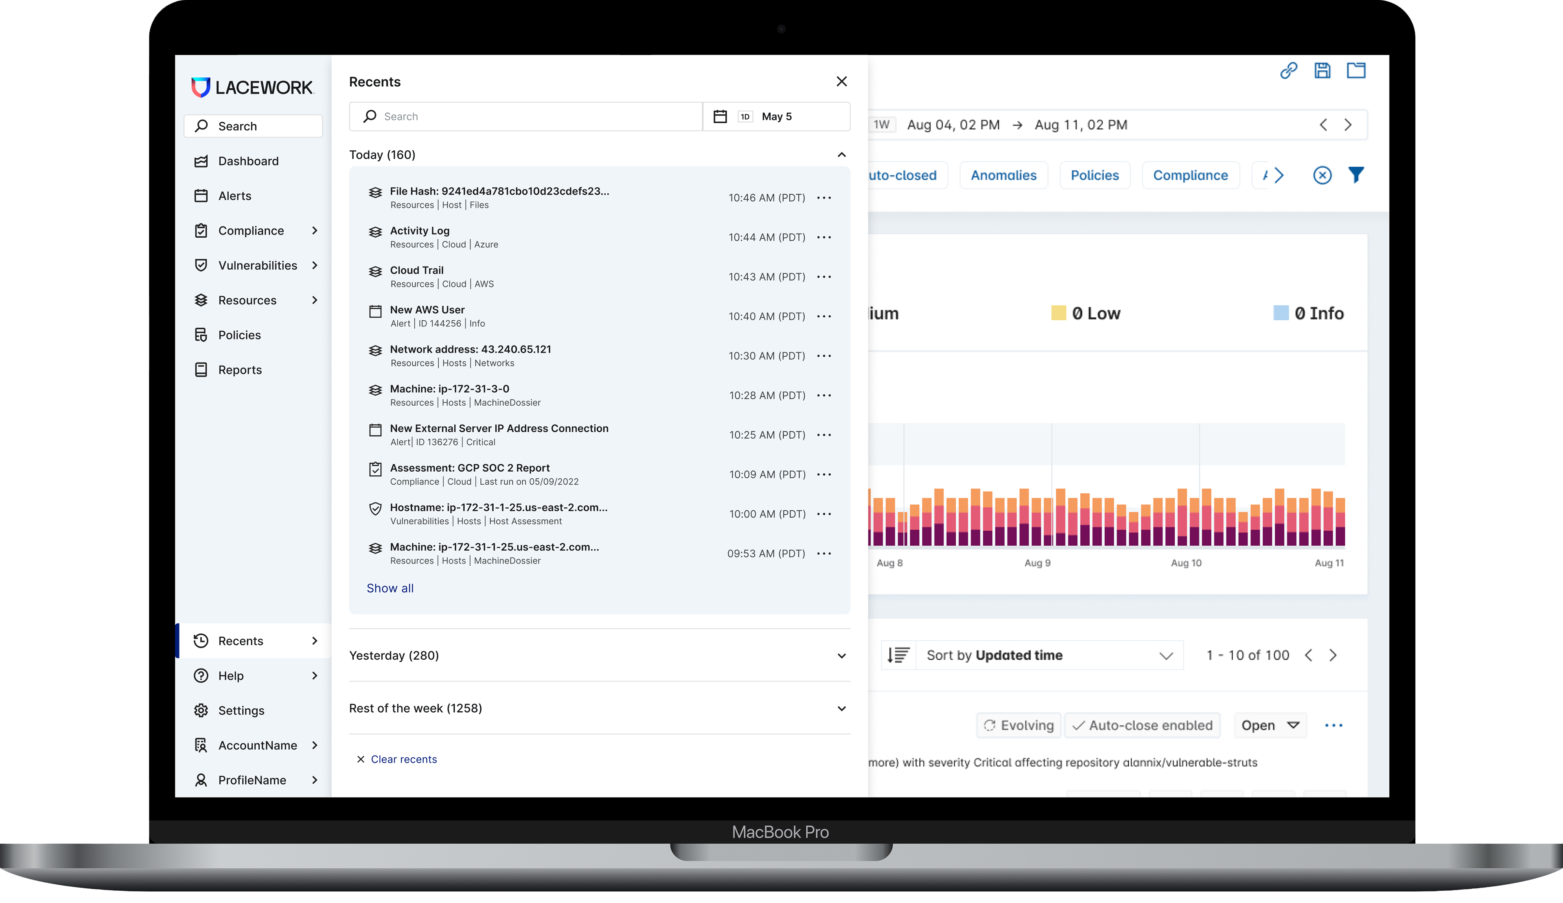Screen dimensions: 1563x903
Task: Open more options for Cloud Trail row
Action: click(824, 277)
